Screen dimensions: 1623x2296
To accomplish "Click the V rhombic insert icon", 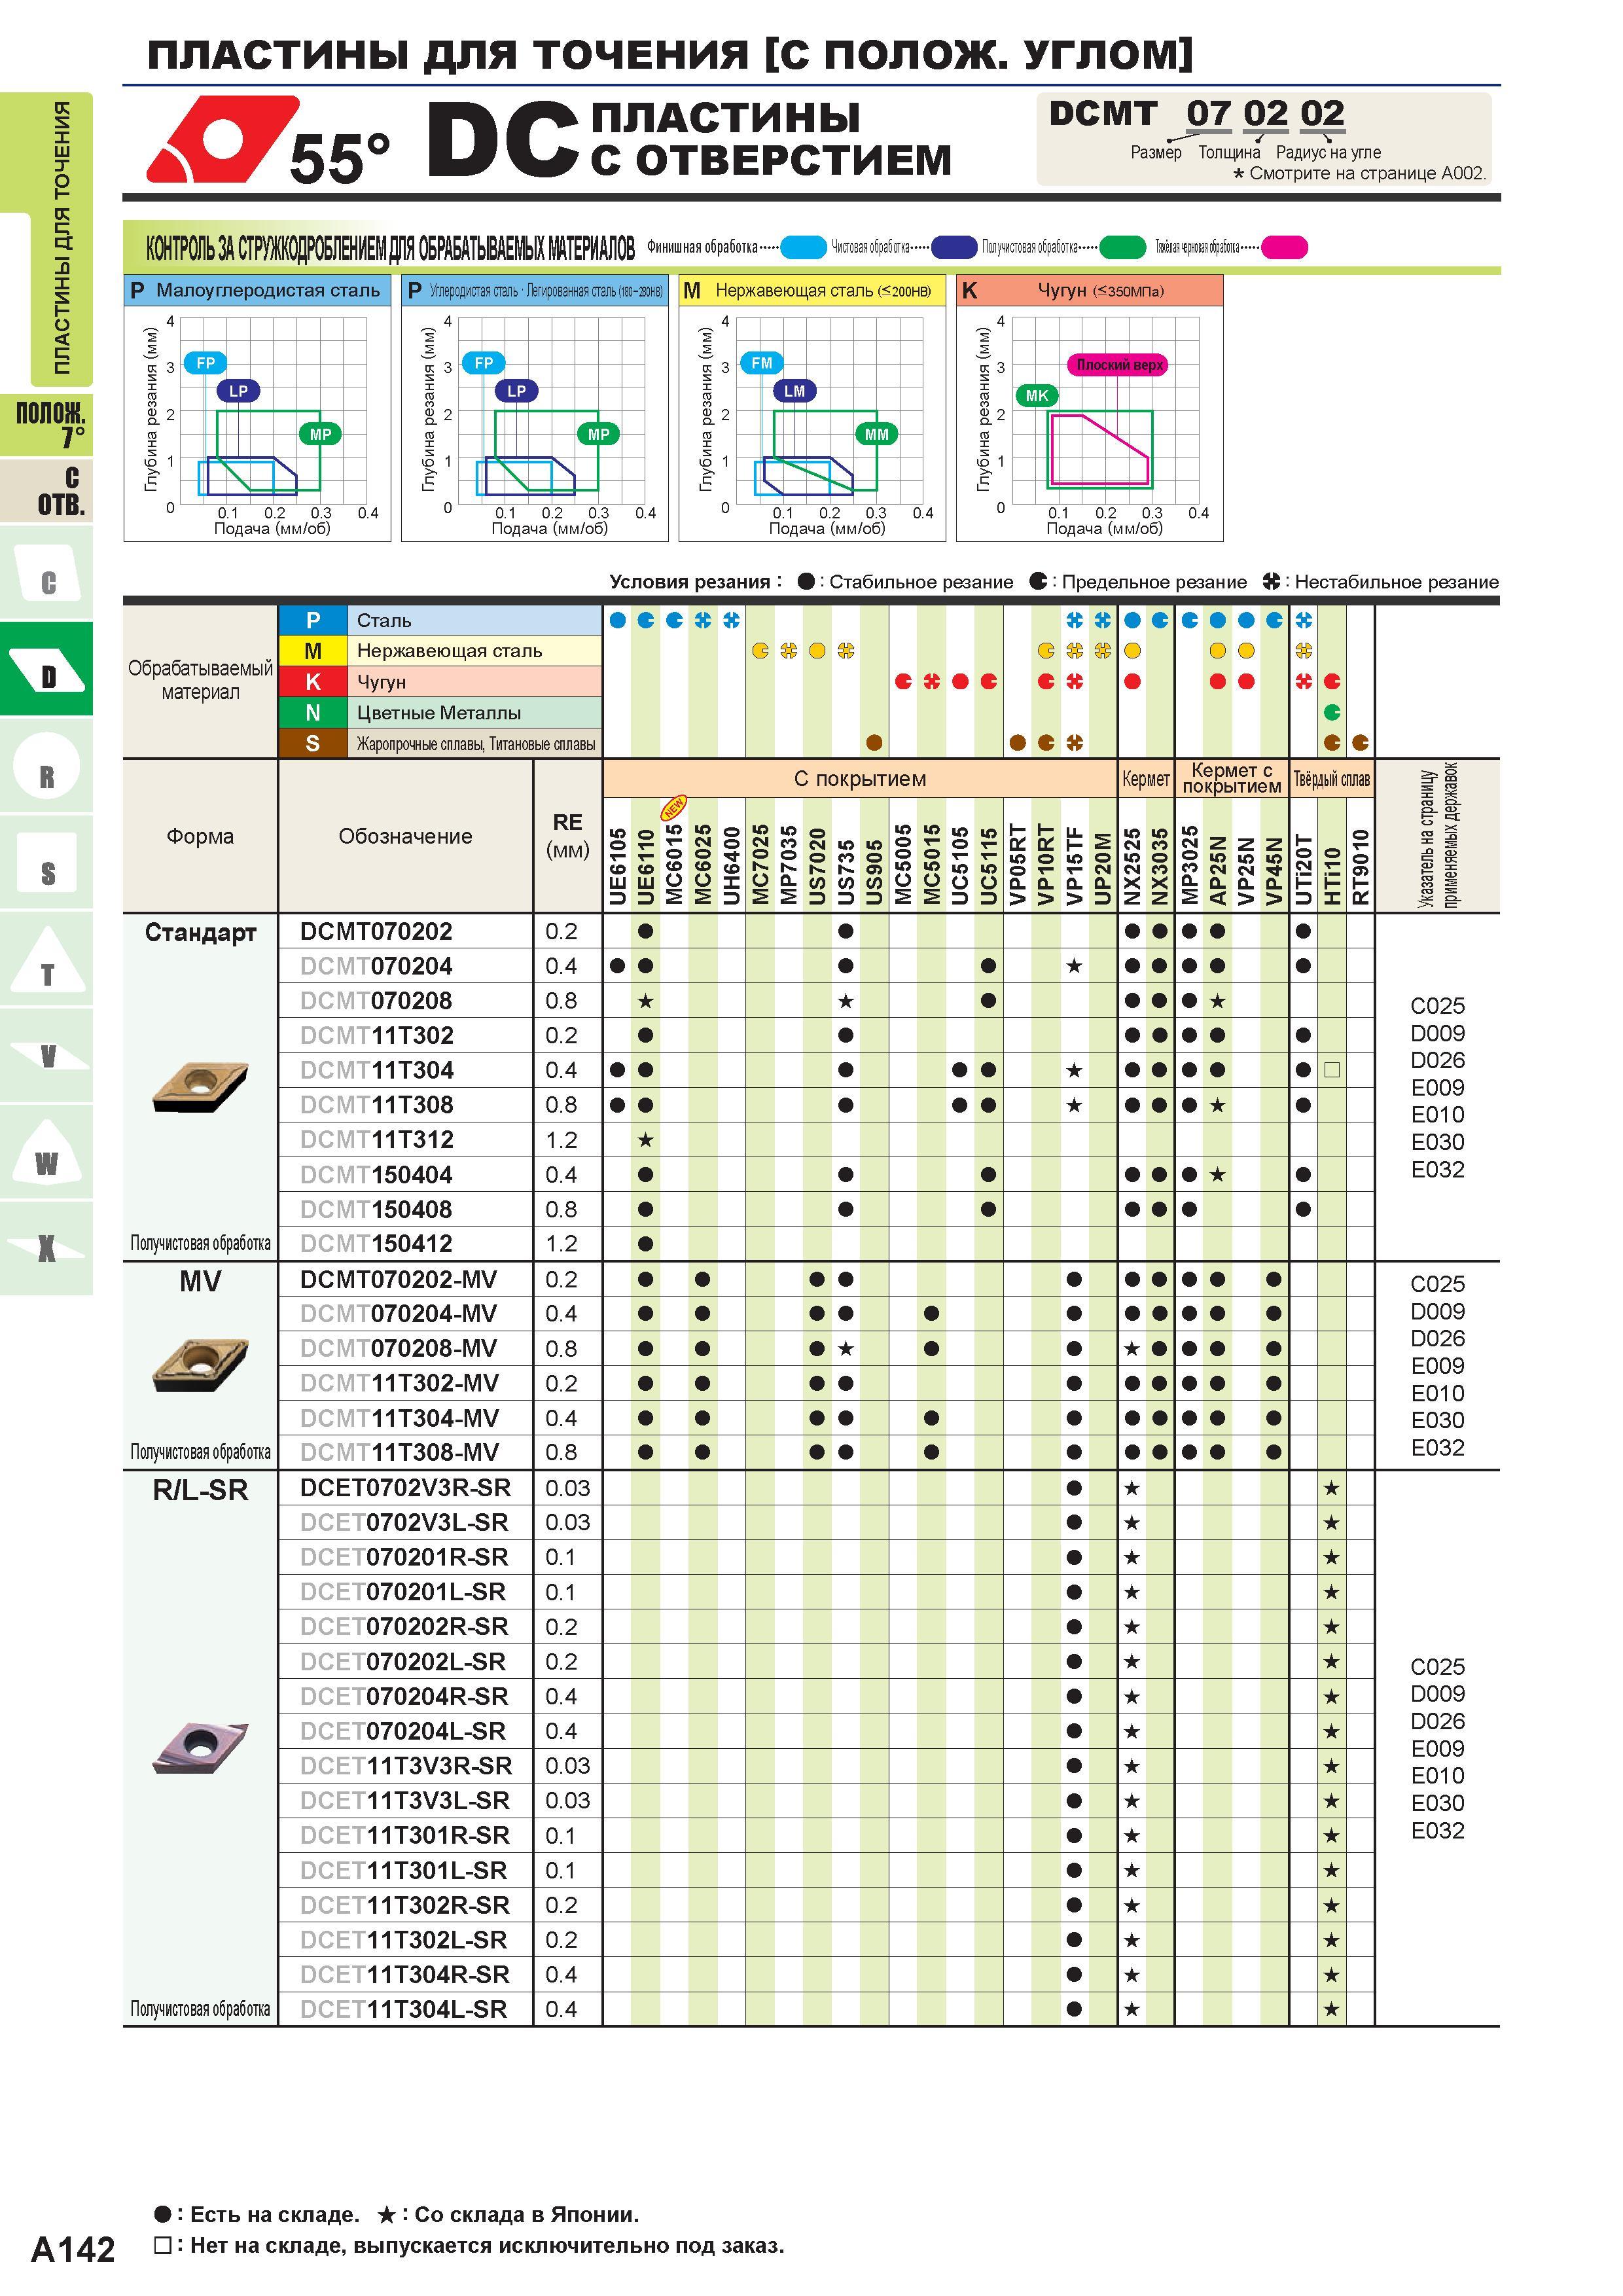I will coord(47,1055).
